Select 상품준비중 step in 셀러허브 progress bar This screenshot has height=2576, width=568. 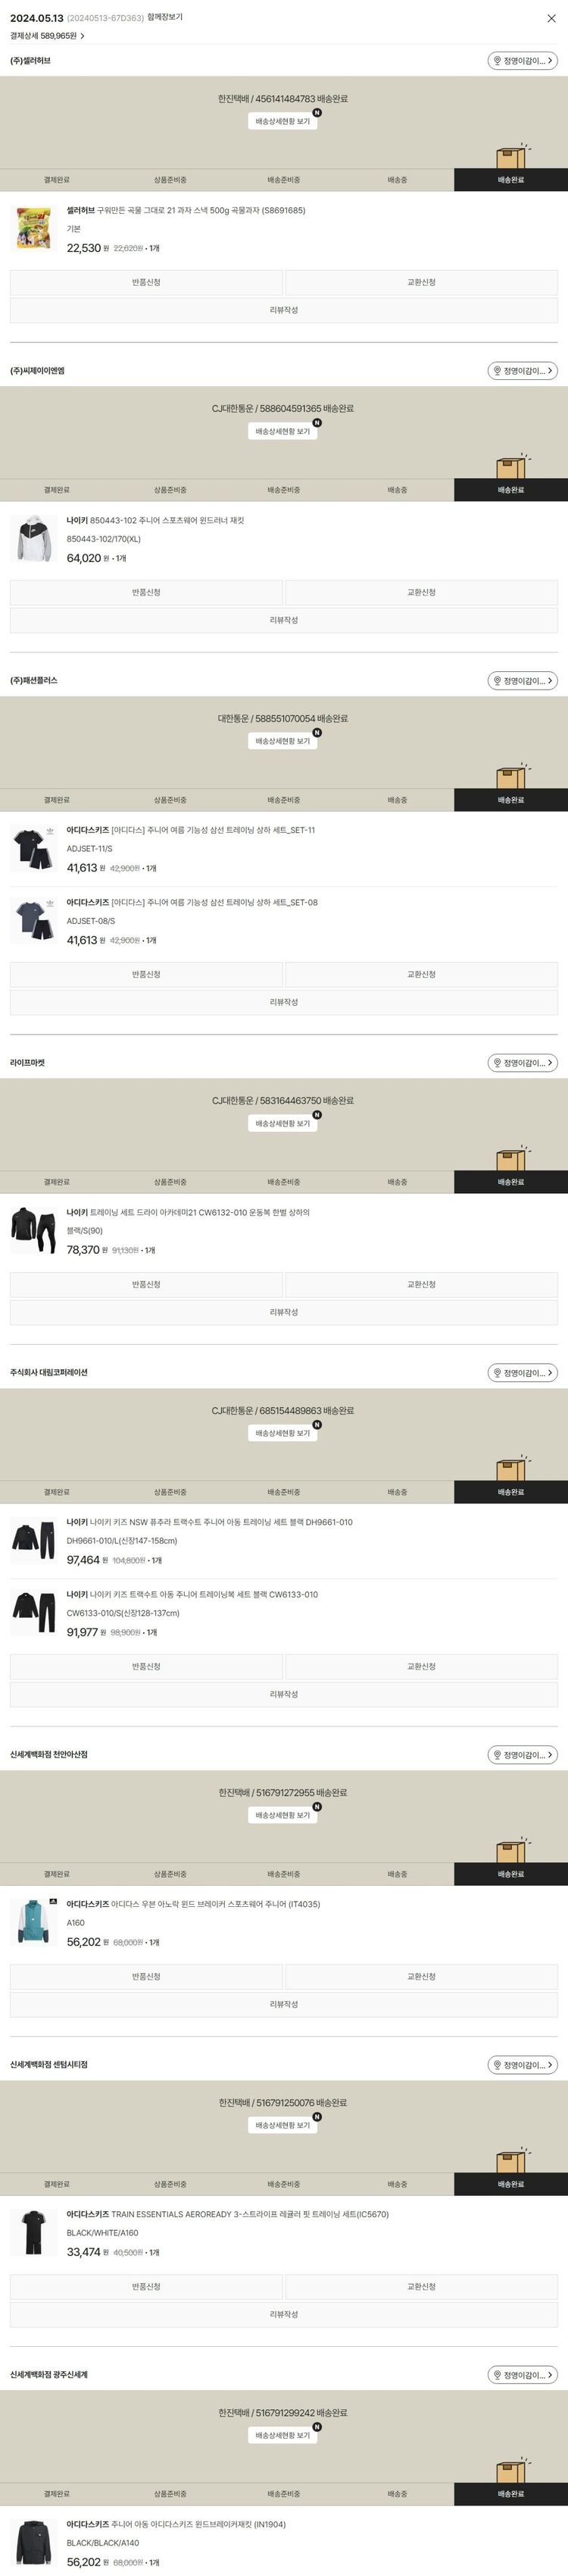click(170, 180)
